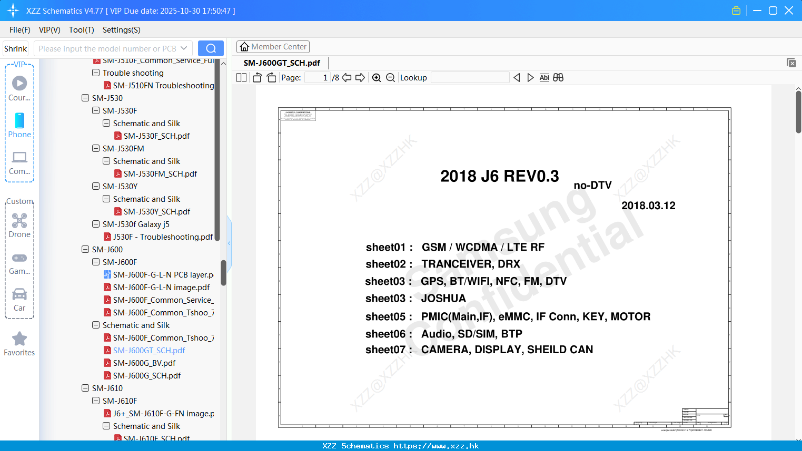Click the Shrink button
This screenshot has height=451, width=802.
tap(15, 48)
